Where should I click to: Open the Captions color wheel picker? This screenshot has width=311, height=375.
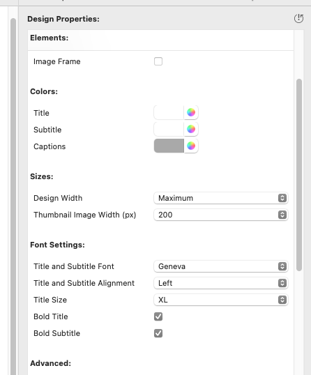click(x=191, y=146)
